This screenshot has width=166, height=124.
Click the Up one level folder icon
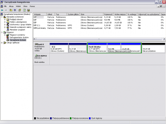coord(11,10)
